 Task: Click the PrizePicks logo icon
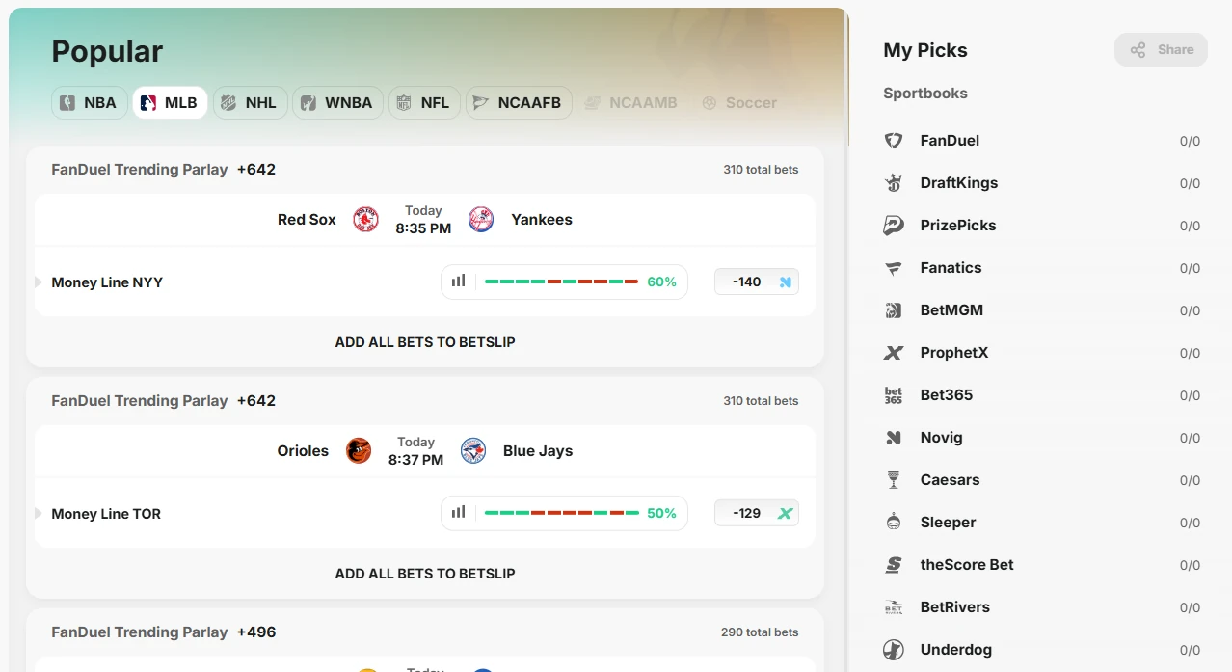[894, 226]
